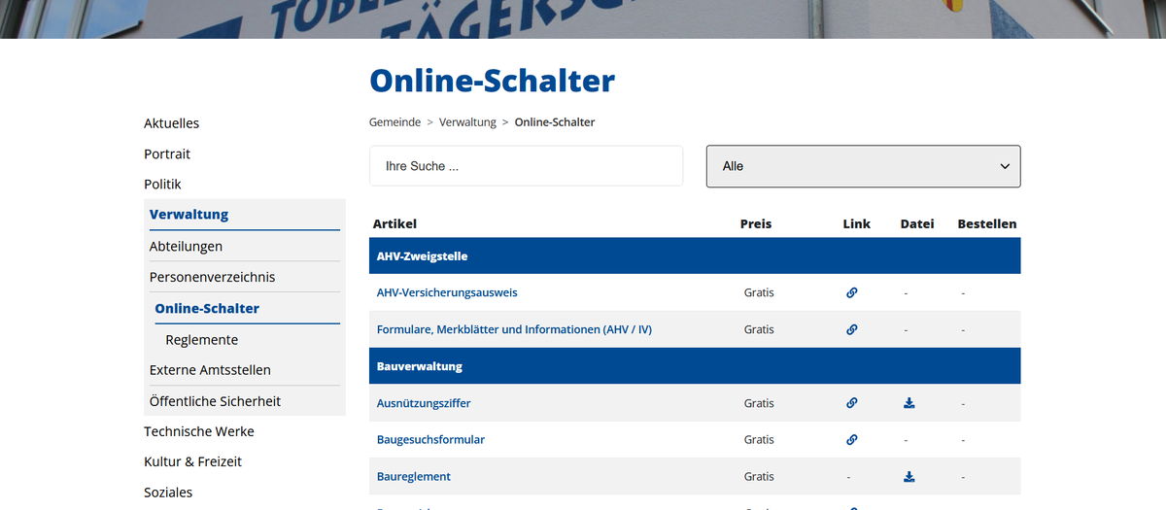Click the Ihre Suche search field

526,166
